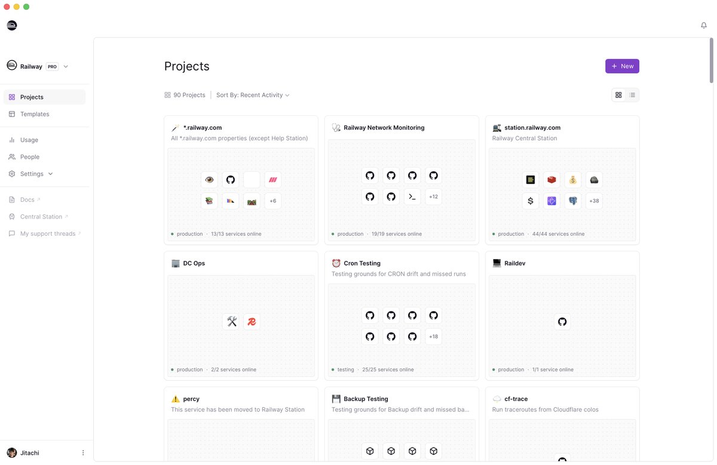The image size is (717, 465).
Task: Select the dark striped service icon in station.railway.com
Action: tap(531, 180)
